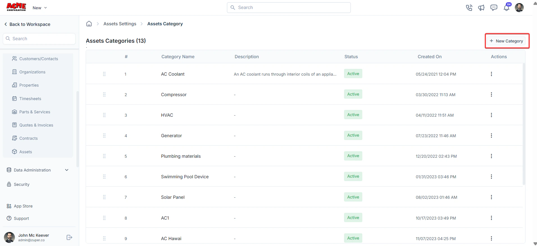Click the Category Name column header
The image size is (537, 246).
178,57
